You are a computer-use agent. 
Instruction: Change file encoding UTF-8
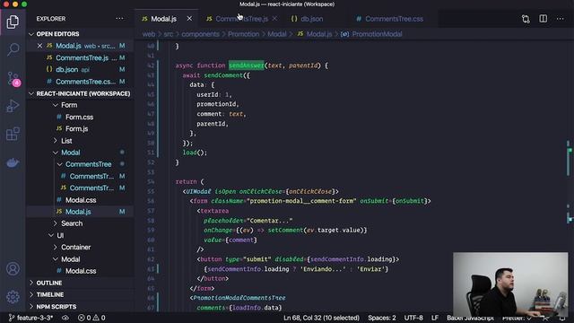coord(413,318)
